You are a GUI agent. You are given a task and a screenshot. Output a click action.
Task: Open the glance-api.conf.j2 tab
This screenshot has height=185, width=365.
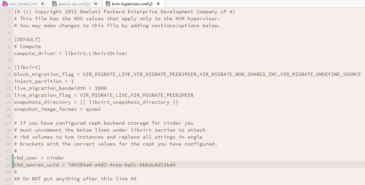pyautogui.click(x=74, y=4)
